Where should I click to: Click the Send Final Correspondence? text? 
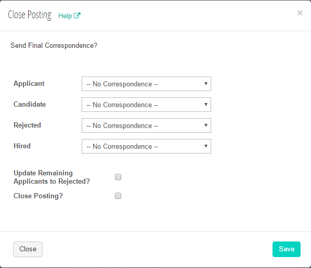(x=54, y=45)
